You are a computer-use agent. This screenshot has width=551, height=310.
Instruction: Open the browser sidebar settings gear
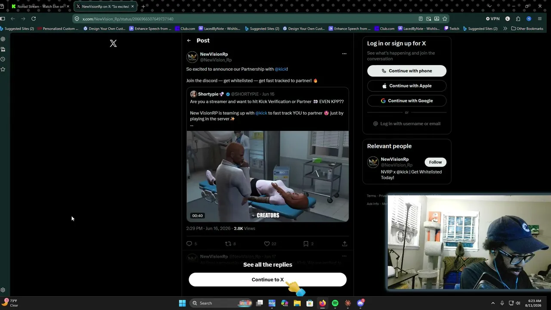click(x=3, y=290)
